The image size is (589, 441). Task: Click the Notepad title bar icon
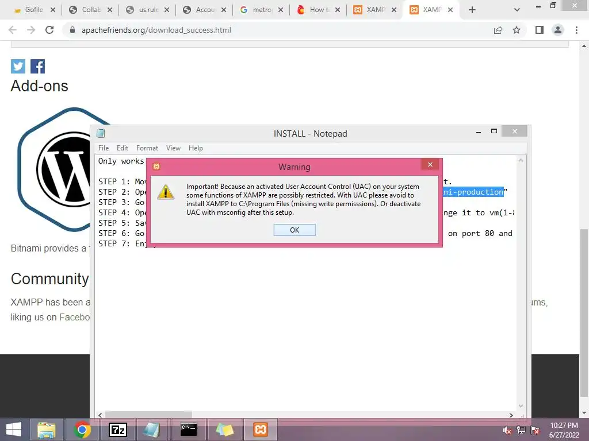point(100,133)
